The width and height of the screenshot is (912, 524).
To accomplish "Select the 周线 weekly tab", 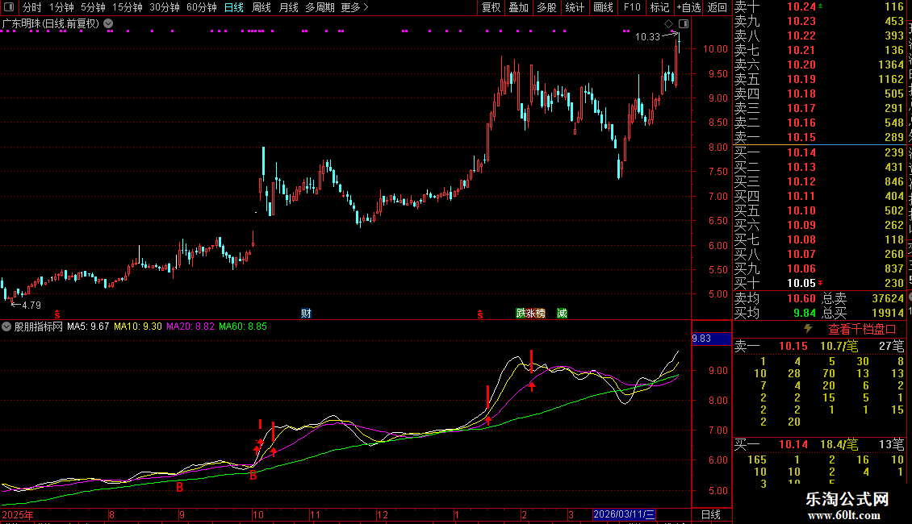I will coord(261,7).
